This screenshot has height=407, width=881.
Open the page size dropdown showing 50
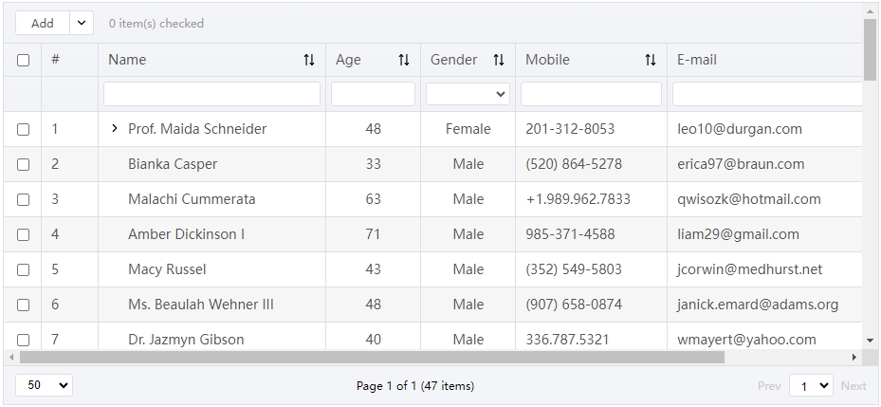click(x=45, y=385)
